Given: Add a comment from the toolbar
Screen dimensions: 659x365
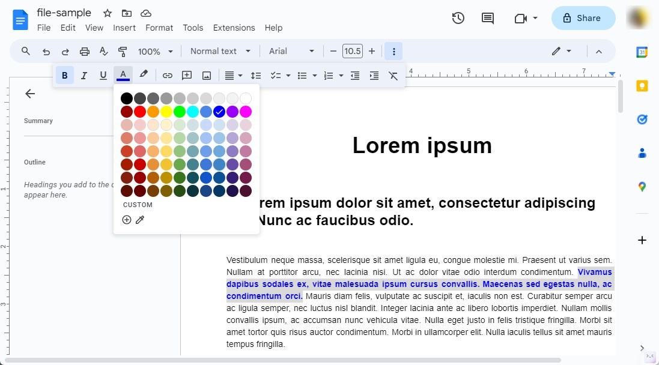Looking at the screenshot, I should pos(186,75).
